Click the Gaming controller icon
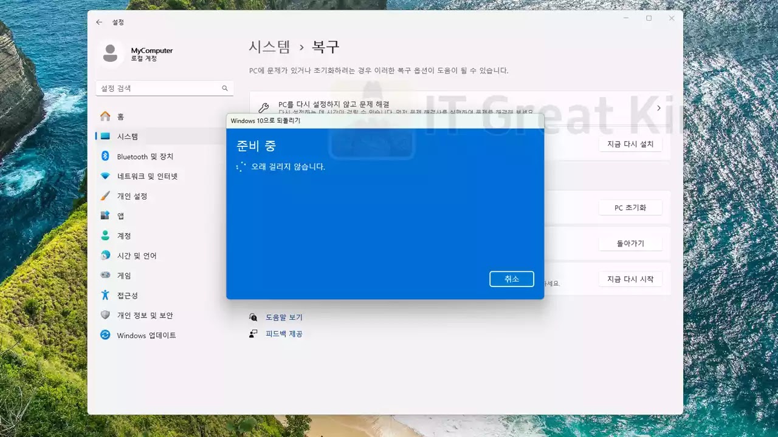 pyautogui.click(x=105, y=276)
